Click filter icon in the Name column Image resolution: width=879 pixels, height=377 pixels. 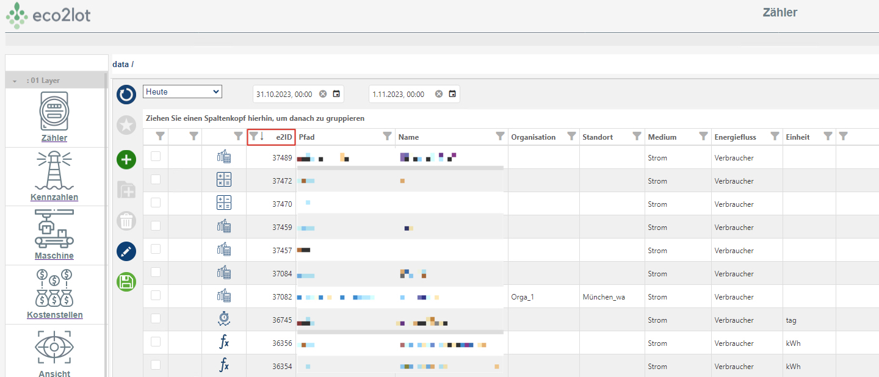pos(500,137)
